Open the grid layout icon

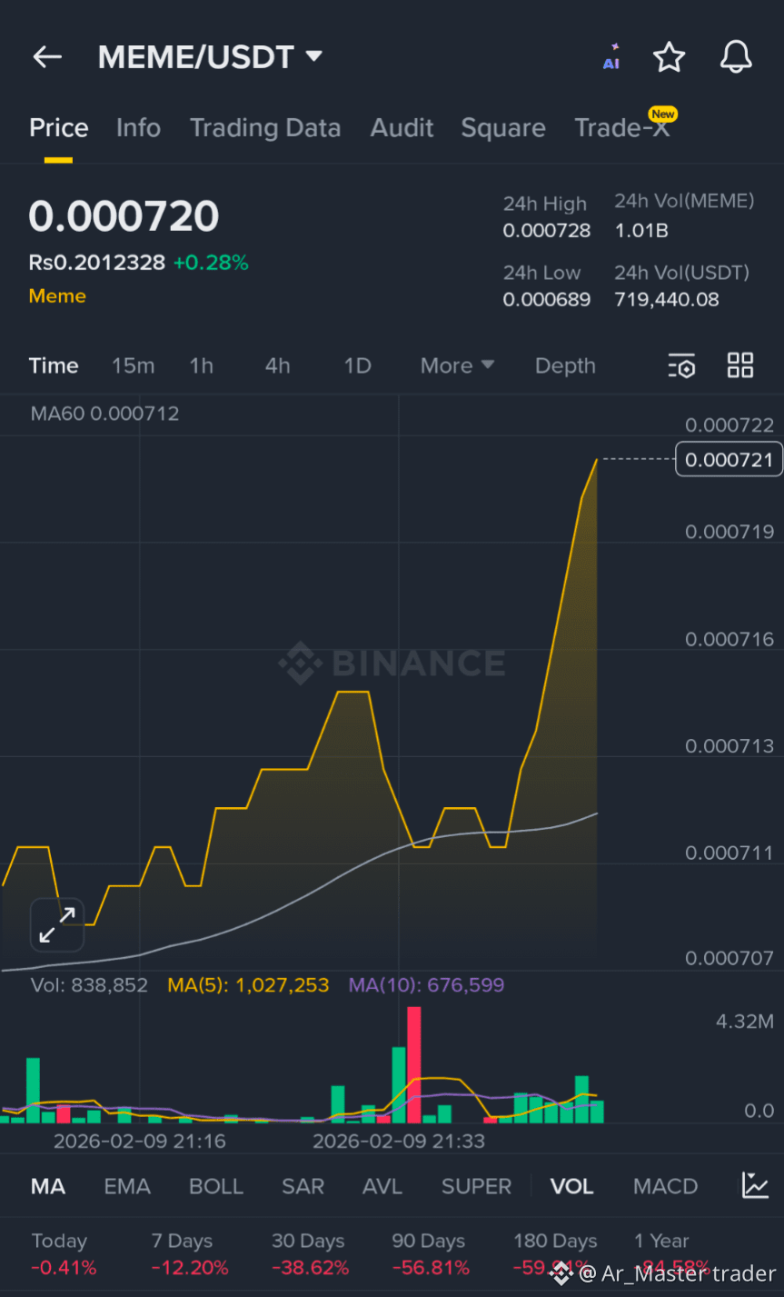[x=740, y=365]
